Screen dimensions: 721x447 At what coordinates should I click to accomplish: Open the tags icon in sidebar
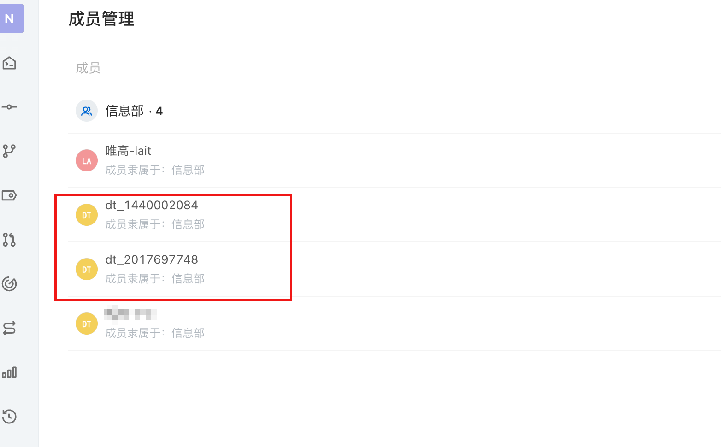click(x=9, y=195)
